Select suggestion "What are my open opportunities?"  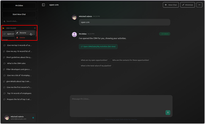click(x=94, y=60)
